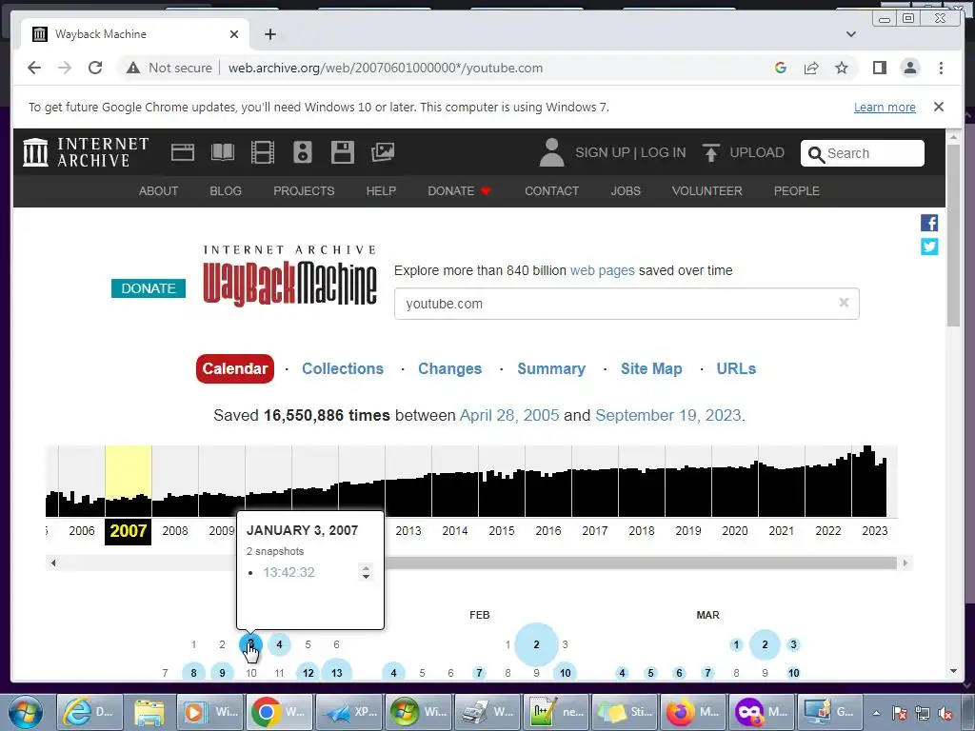The width and height of the screenshot is (975, 731).
Task: Click the upload arrow icon
Action: click(710, 152)
